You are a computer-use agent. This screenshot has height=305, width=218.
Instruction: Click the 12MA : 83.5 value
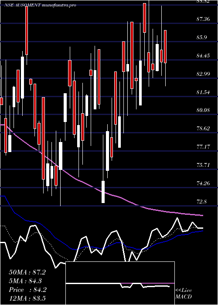[x=27, y=298]
